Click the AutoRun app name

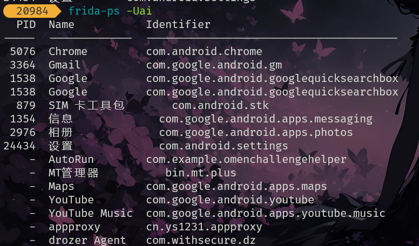tap(71, 160)
